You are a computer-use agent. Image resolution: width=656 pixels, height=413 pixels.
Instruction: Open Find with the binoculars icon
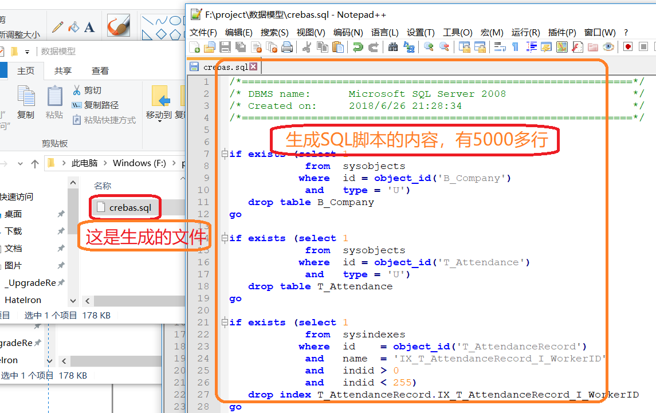(393, 47)
